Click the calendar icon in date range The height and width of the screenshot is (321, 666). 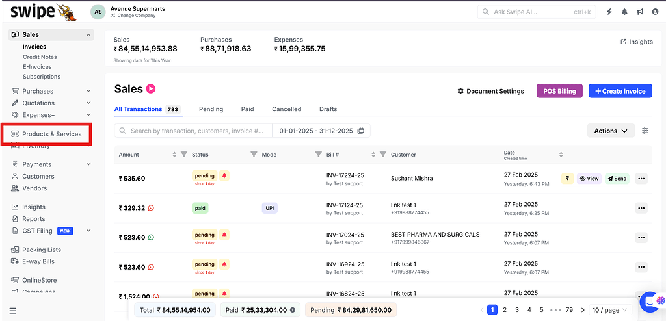tap(362, 131)
